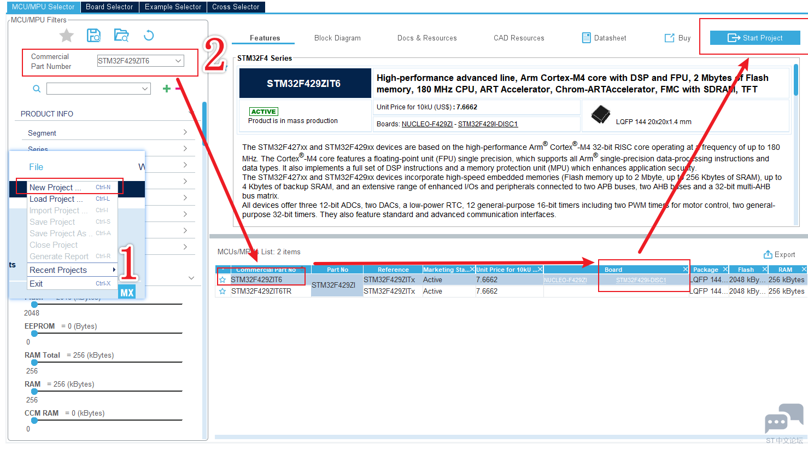Image resolution: width=808 pixels, height=449 pixels.
Task: Expand the Segment filter section
Action: pos(185,132)
